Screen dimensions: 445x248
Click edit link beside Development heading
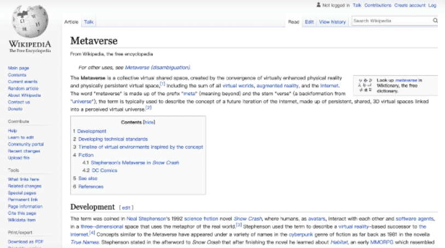126,207
